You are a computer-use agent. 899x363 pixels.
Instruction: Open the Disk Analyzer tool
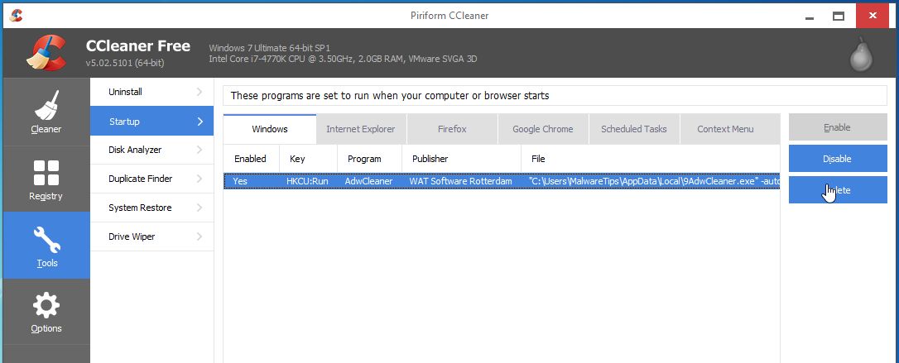152,150
